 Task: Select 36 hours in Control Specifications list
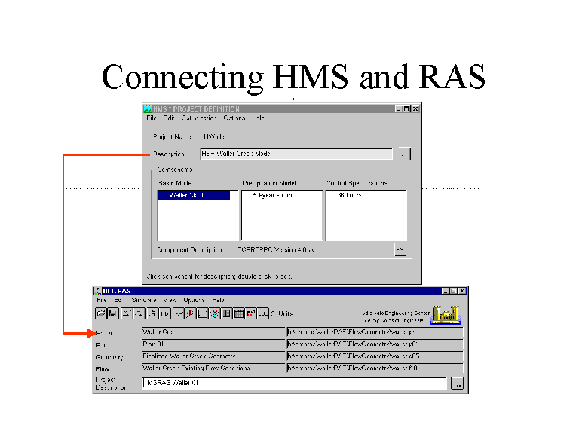(348, 195)
